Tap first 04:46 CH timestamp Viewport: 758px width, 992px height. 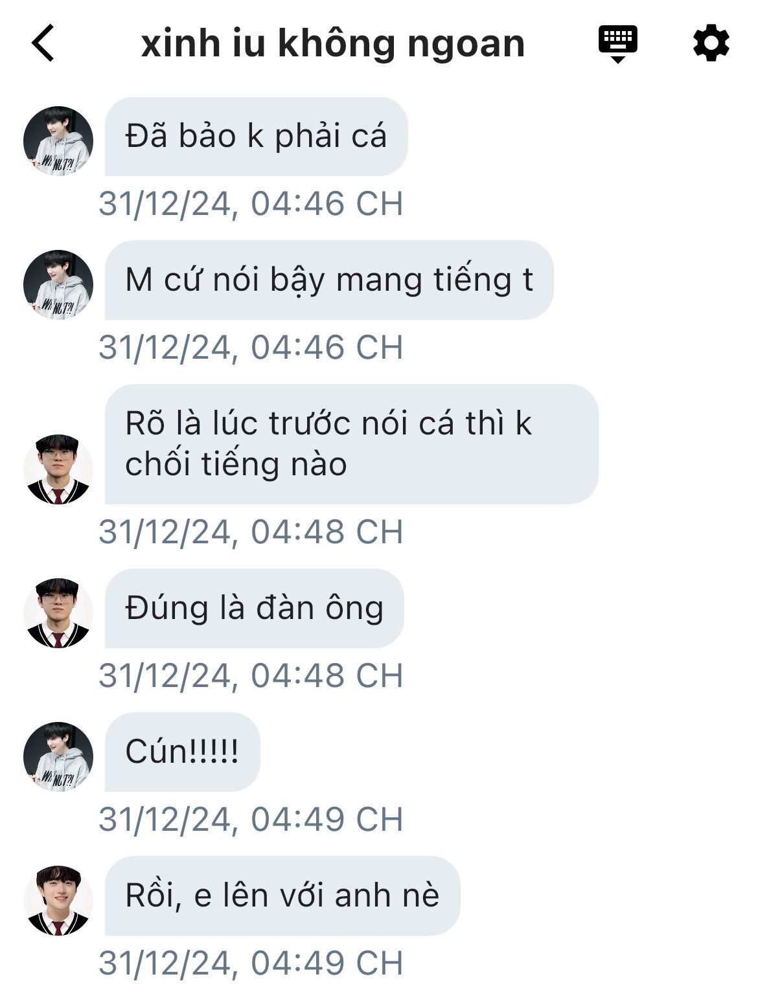[251, 204]
